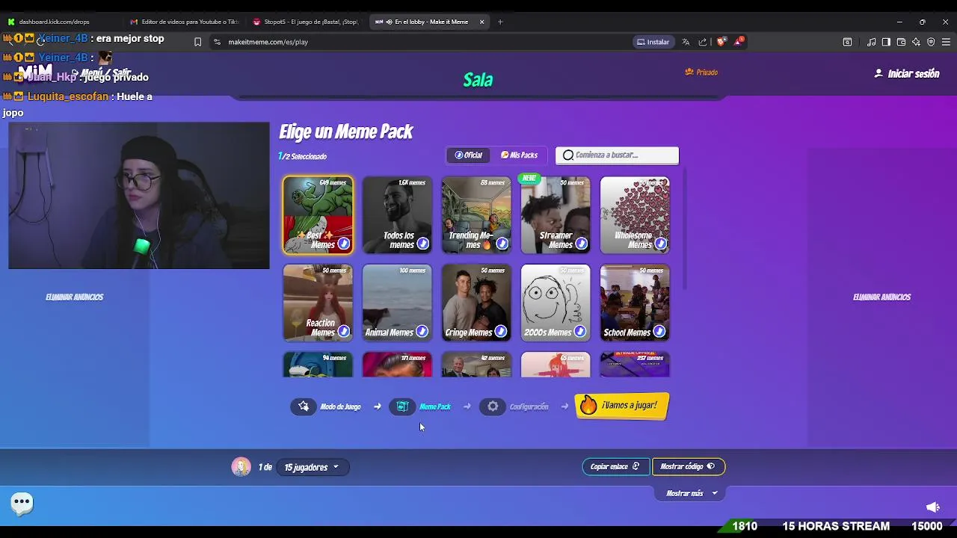Mute the Make it Meme tab audio icon

[x=389, y=22]
